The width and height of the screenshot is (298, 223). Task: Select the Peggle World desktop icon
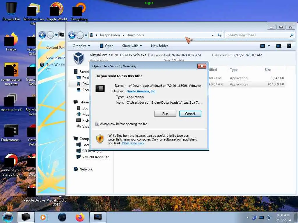(x=56, y=11)
